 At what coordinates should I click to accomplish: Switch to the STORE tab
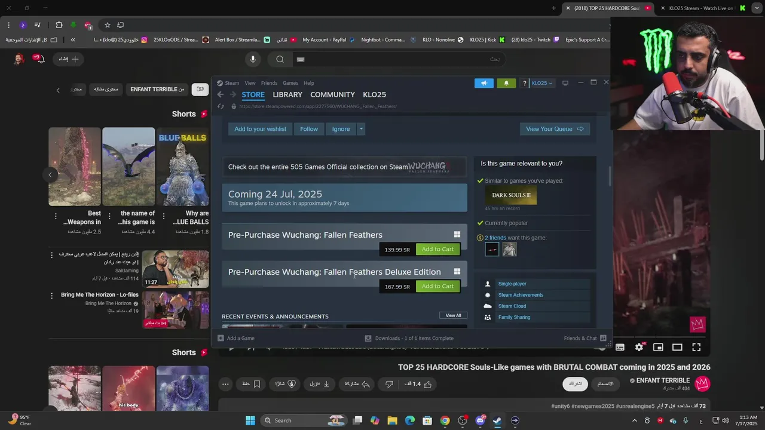click(253, 94)
